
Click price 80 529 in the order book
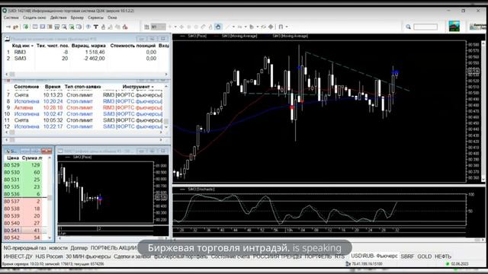[x=12, y=165]
